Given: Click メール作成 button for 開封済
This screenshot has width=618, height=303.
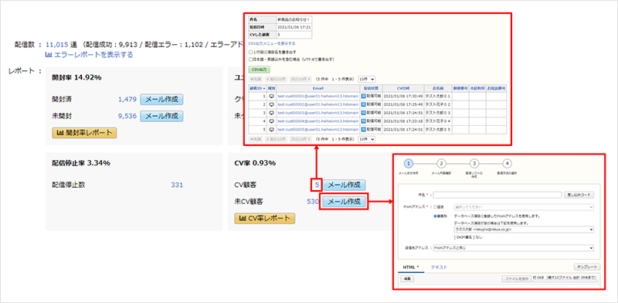Looking at the screenshot, I should coord(162,100).
